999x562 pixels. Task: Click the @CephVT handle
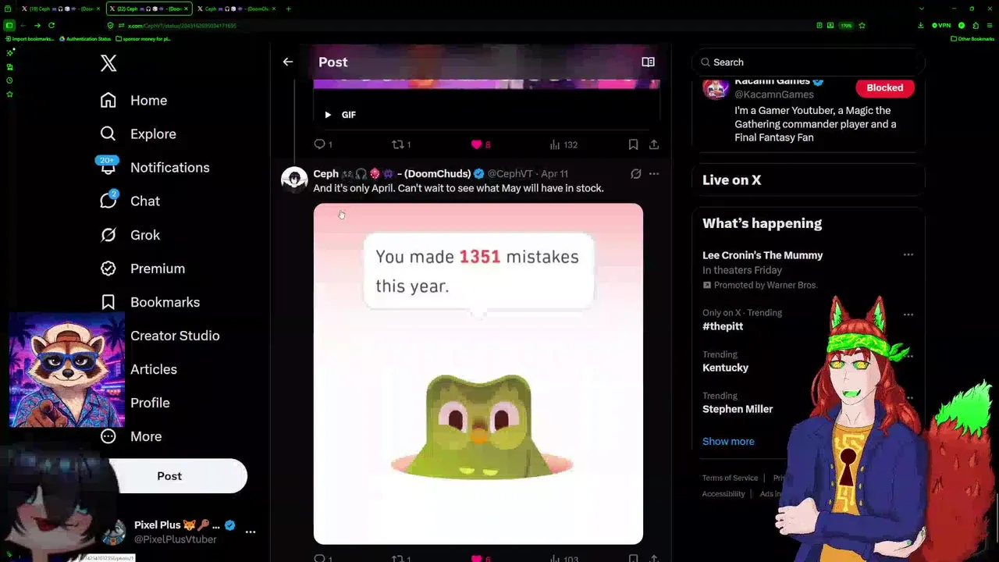[x=510, y=173]
